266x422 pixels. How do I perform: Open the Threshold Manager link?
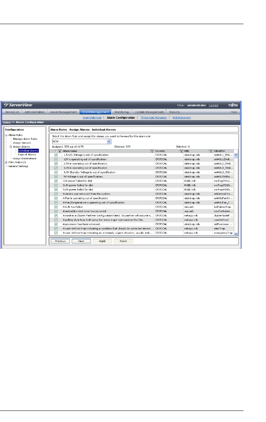click(x=154, y=118)
